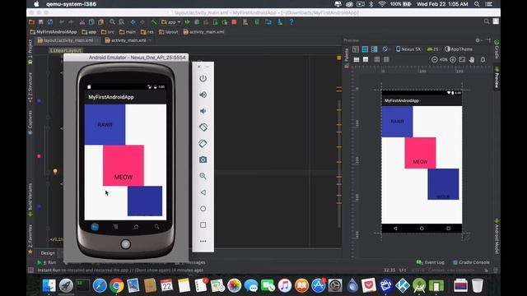Viewport: 527px width, 296px height.
Task: Select Design plus Blueprint view toggle
Action: (x=374, y=49)
